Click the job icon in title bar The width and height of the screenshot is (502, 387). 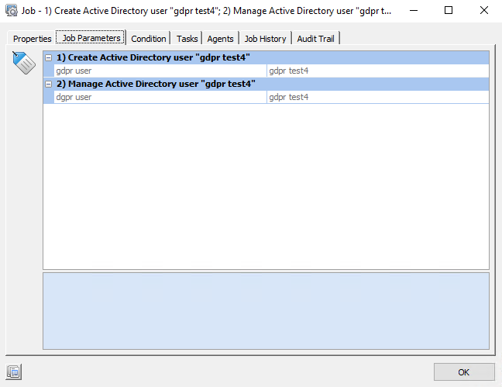[x=12, y=12]
